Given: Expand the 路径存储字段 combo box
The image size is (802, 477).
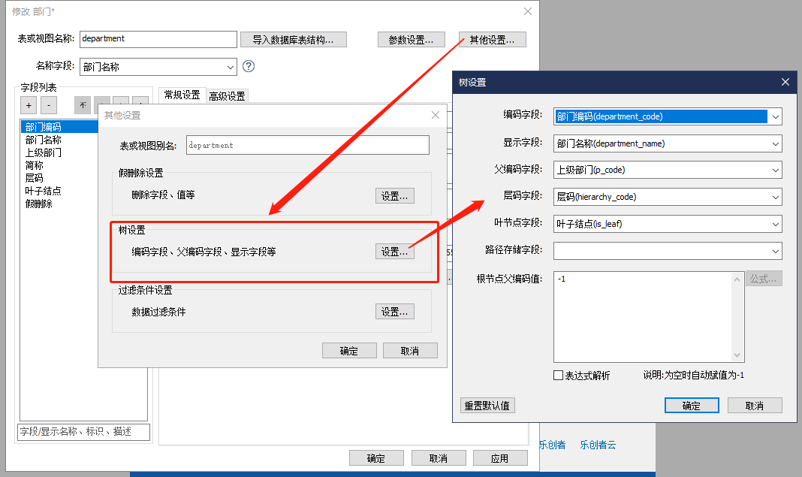Looking at the screenshot, I should (x=775, y=251).
